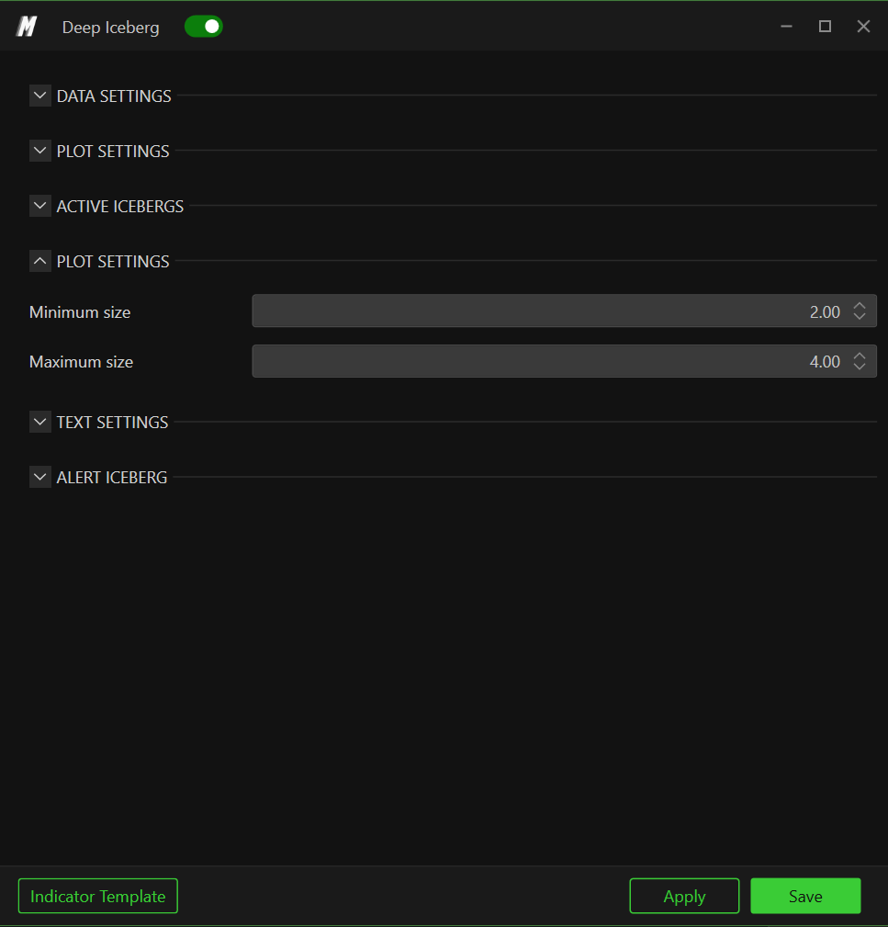The height and width of the screenshot is (927, 888).
Task: Expand the first PLOT SETTINGS section
Action: click(x=40, y=151)
